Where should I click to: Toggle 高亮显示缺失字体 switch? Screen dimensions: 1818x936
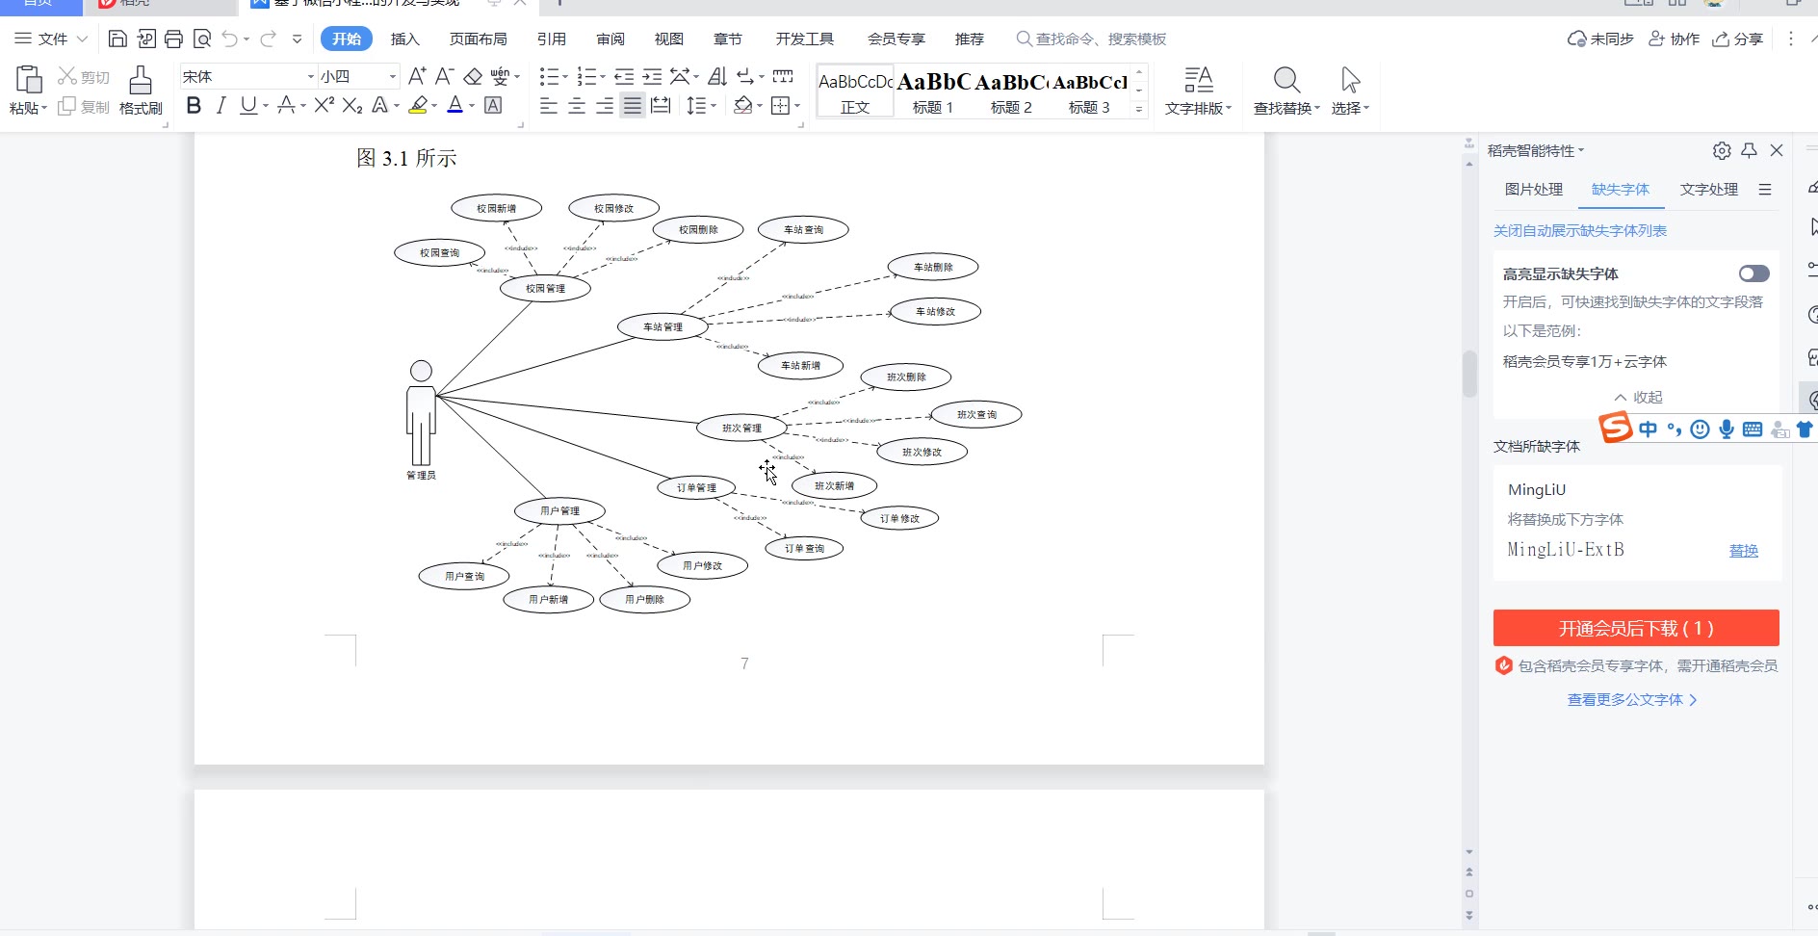pos(1753,273)
